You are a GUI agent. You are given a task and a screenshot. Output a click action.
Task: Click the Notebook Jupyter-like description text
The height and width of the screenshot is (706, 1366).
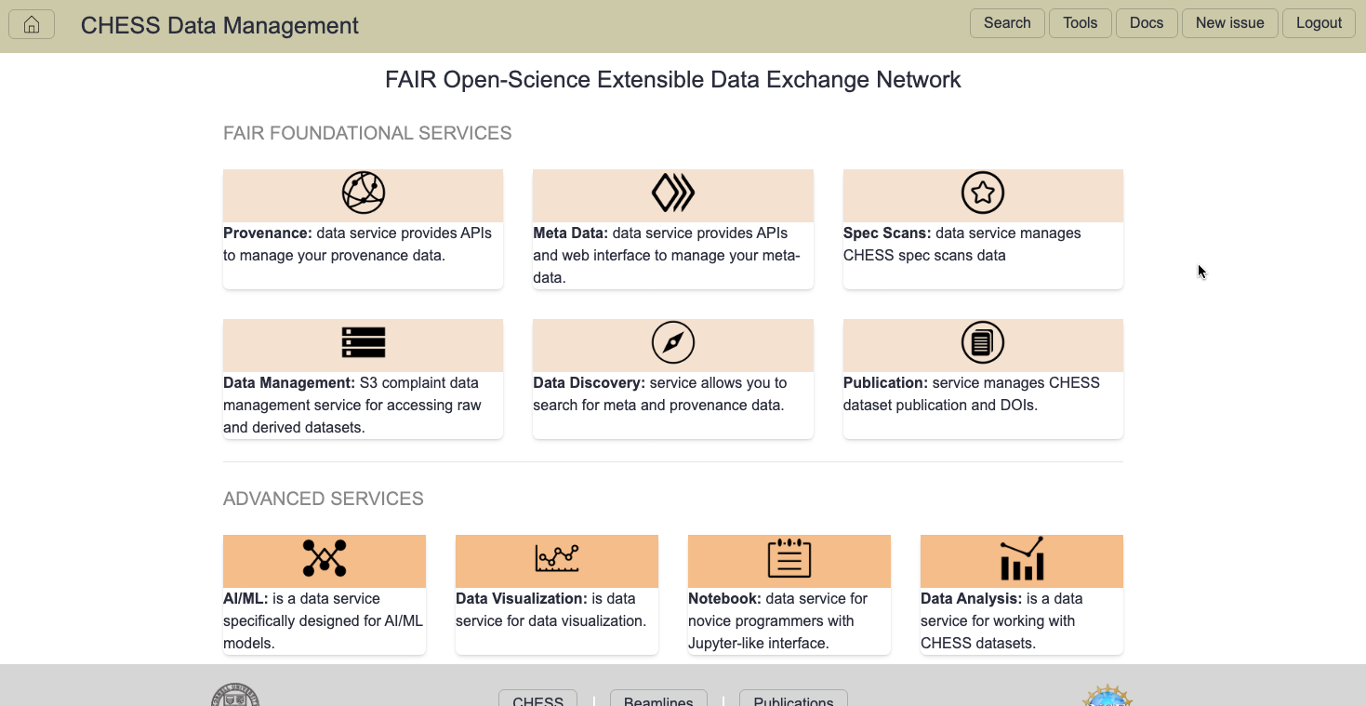click(778, 621)
